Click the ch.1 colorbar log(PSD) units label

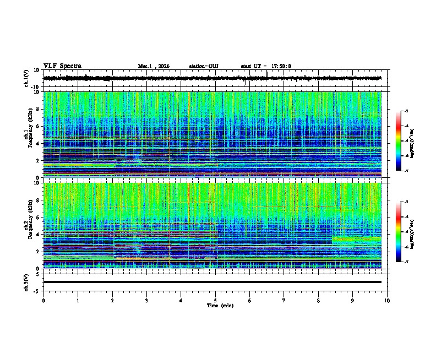pyautogui.click(x=412, y=143)
